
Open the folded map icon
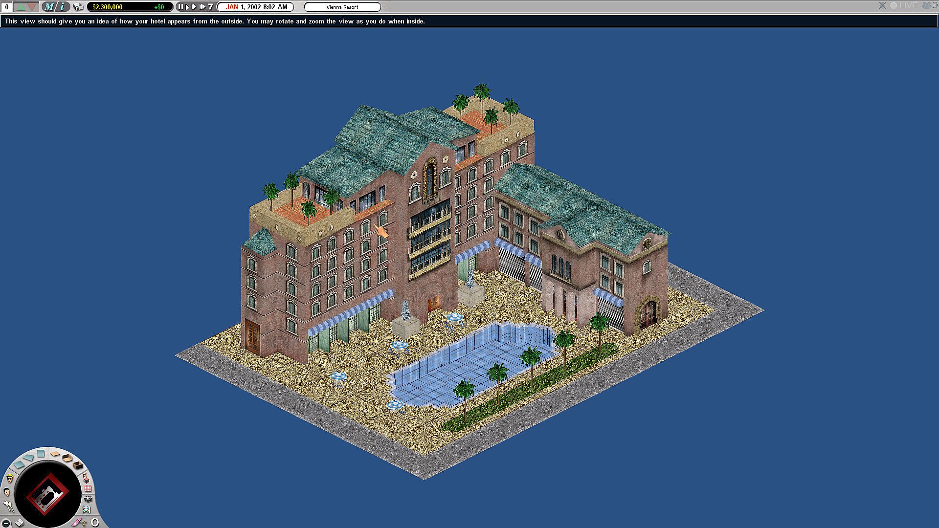87,509
